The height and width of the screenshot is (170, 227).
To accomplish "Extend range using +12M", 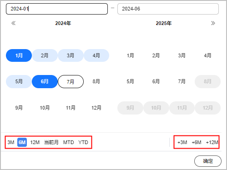I will tap(212, 142).
